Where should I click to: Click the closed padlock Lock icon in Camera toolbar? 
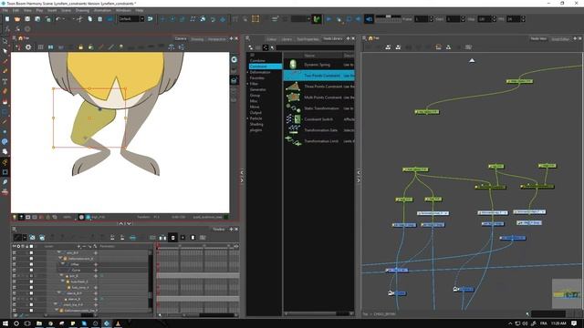click(81, 47)
